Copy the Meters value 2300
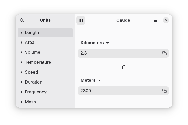Image resolution: width=188 pixels, height=125 pixels. coord(164,91)
